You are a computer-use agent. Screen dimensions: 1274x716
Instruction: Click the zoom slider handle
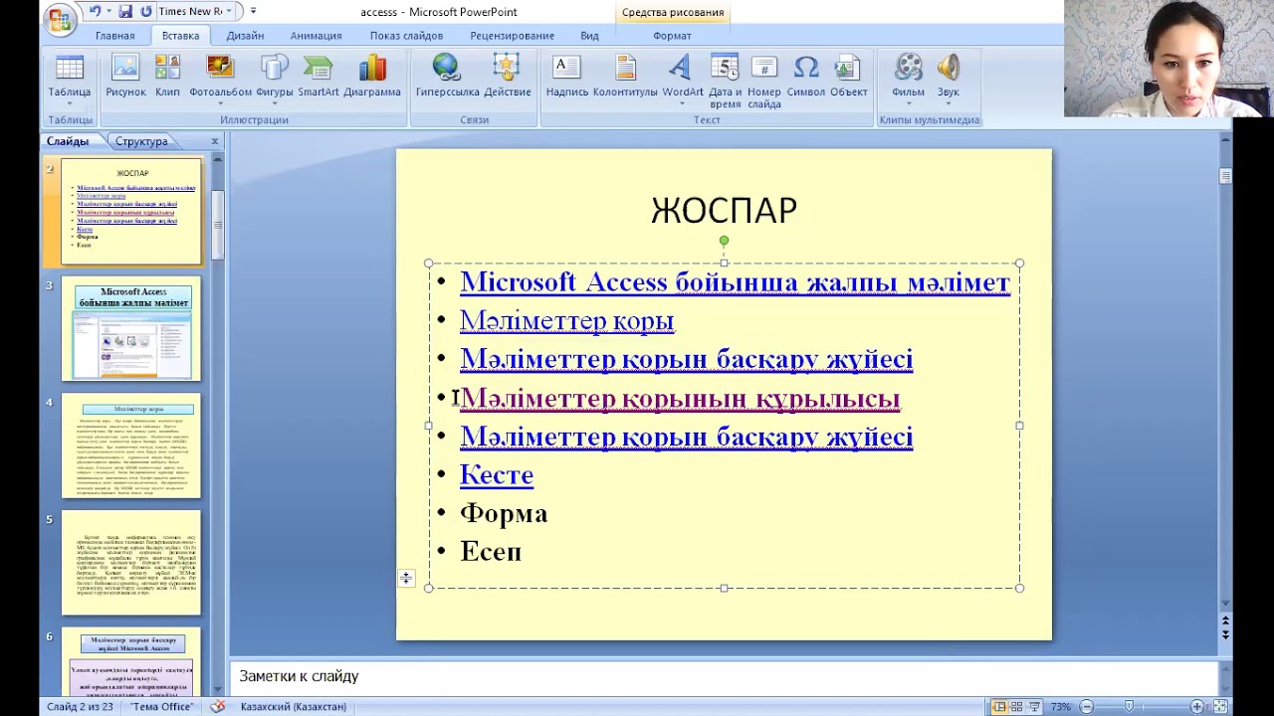pos(1129,707)
